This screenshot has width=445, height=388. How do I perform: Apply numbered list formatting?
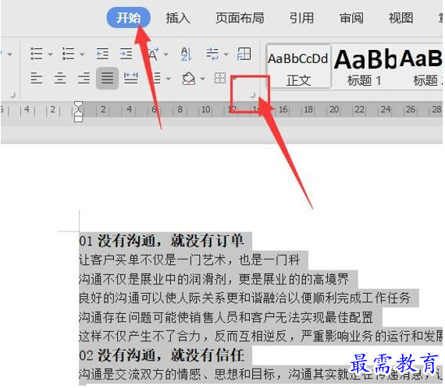point(68,54)
